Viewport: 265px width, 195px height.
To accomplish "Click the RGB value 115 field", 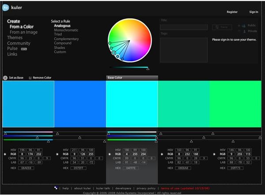I will (248, 154).
